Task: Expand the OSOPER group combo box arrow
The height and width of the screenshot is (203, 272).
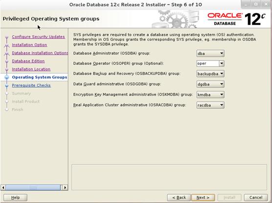Action: pos(222,63)
